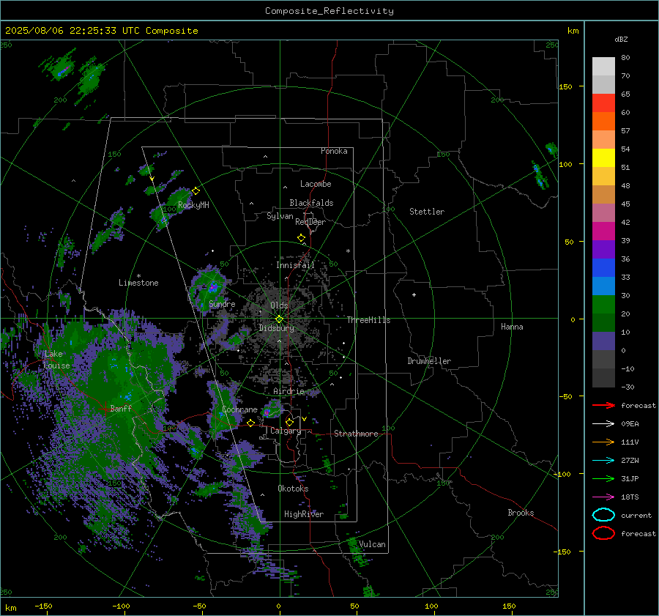
Task: Select the green swatch between 30 and 20
Action: pyautogui.click(x=603, y=304)
